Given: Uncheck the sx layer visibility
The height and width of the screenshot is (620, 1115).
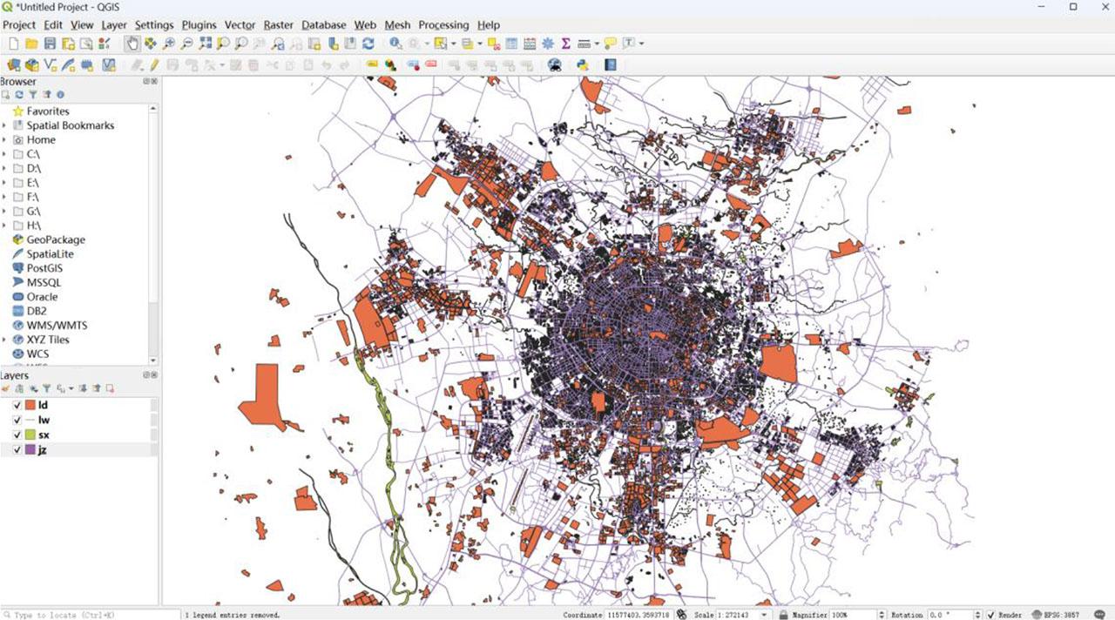Looking at the screenshot, I should click(x=17, y=435).
